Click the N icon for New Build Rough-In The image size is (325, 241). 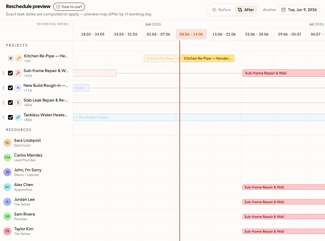point(18,88)
